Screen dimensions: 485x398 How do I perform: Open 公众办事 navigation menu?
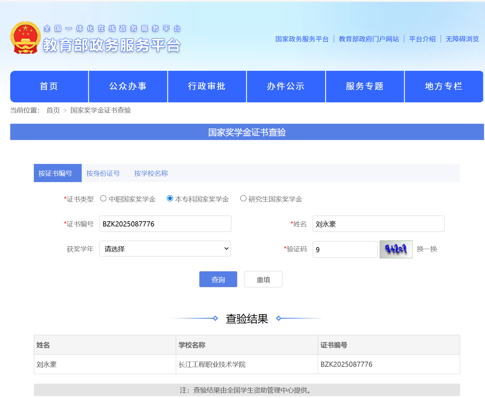pyautogui.click(x=128, y=86)
